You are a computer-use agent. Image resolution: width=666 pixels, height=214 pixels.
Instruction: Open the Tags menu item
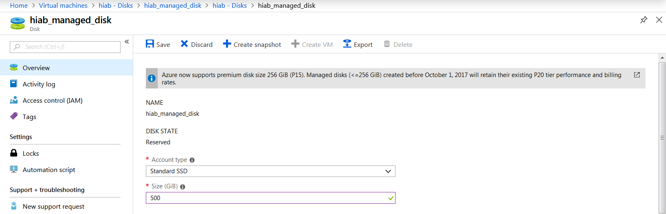tap(66, 117)
